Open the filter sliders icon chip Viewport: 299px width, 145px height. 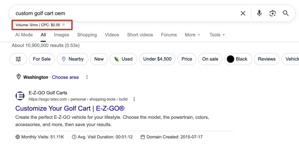point(18,59)
